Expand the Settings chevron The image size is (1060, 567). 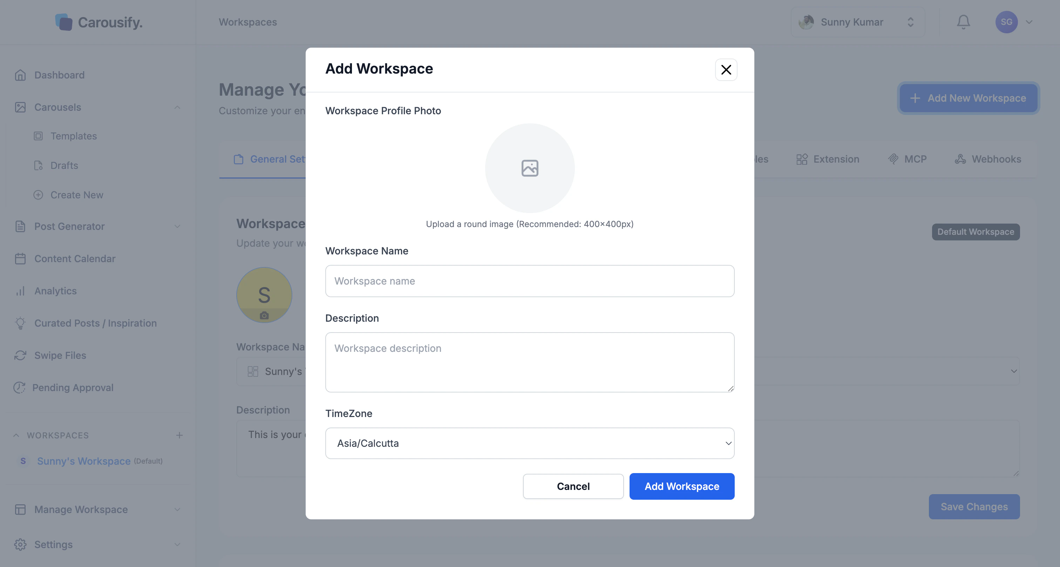[177, 544]
